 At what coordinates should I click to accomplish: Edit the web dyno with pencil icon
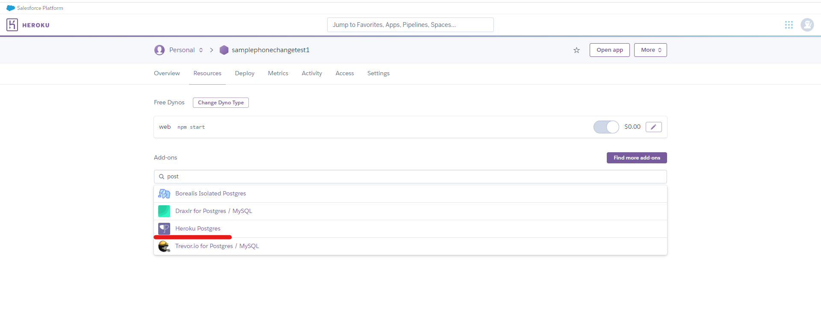(x=653, y=127)
